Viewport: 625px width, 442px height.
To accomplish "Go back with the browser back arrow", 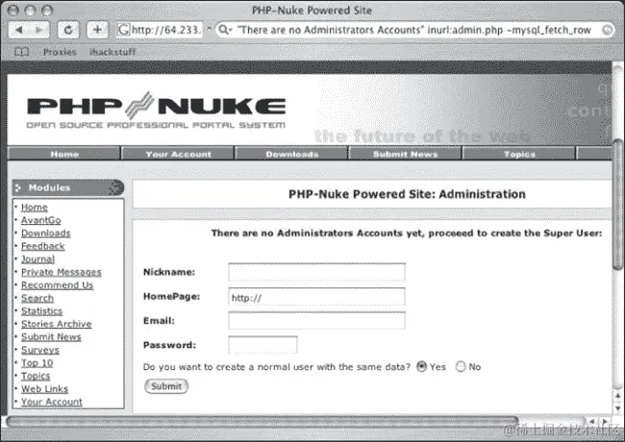I will [18, 30].
